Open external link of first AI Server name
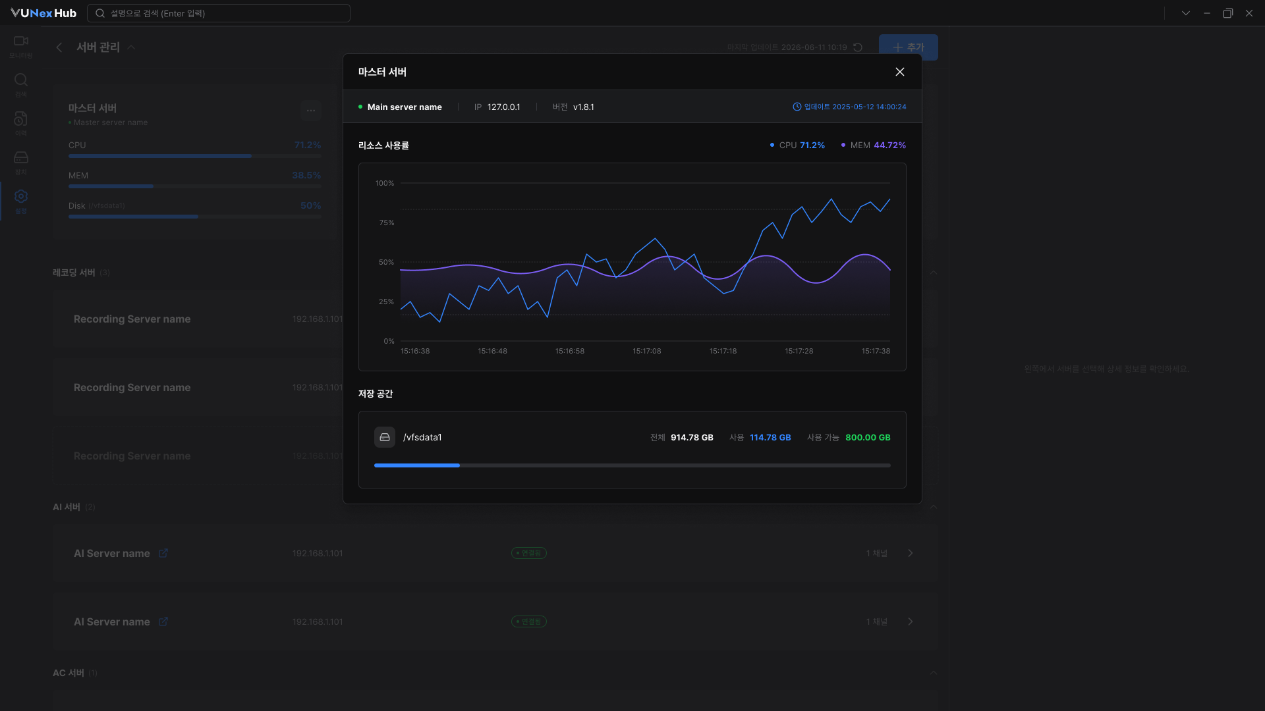The height and width of the screenshot is (711, 1265). [x=163, y=553]
